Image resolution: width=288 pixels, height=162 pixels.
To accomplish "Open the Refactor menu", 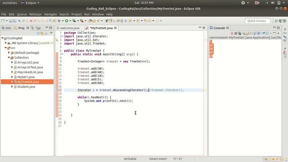I will [x=36, y=14].
